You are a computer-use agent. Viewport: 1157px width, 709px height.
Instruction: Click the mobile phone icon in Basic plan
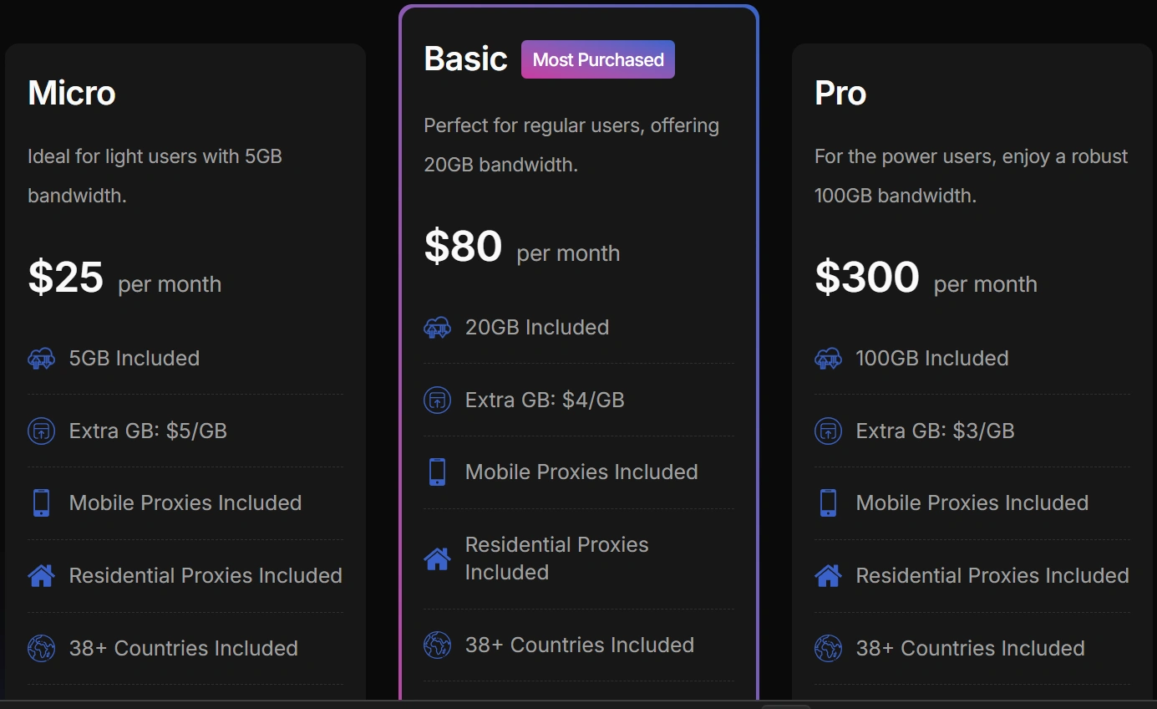(438, 472)
